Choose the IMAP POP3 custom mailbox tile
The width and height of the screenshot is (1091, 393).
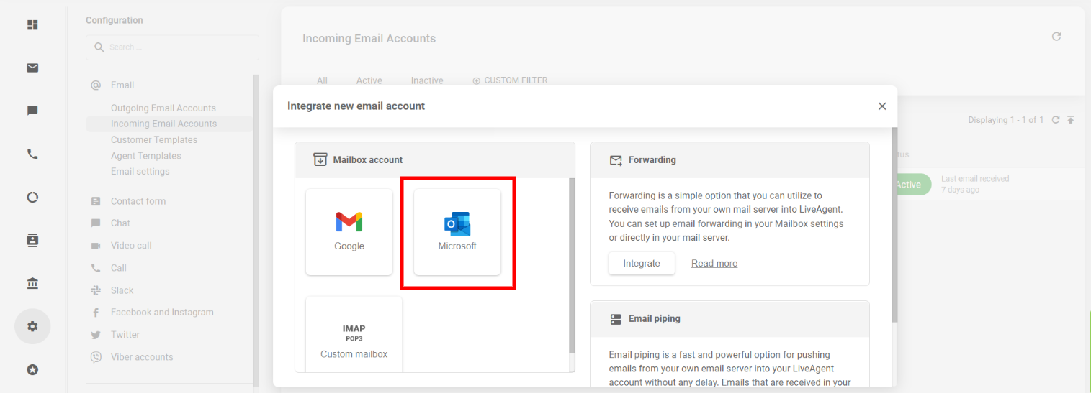(354, 338)
